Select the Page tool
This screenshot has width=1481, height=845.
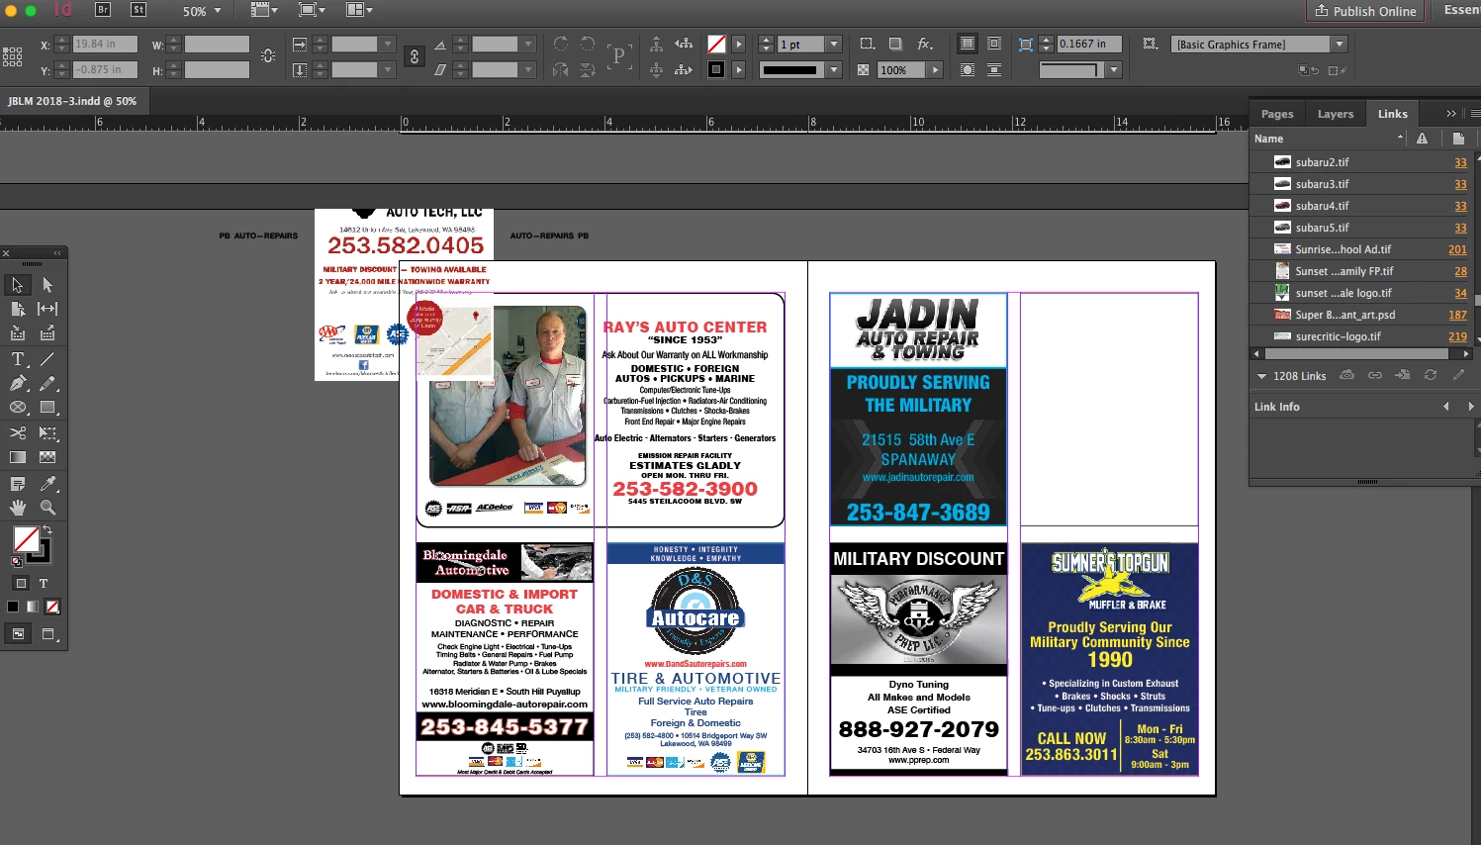(x=18, y=309)
